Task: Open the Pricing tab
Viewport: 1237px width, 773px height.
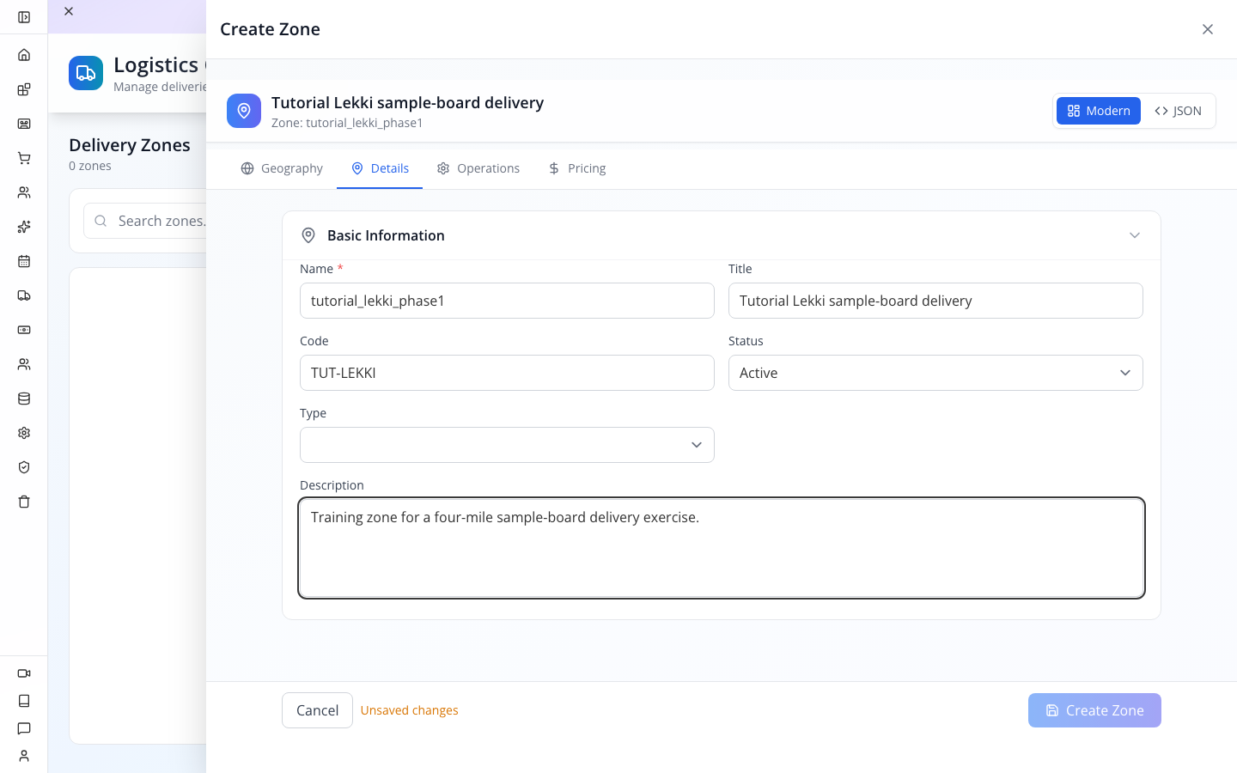Action: (577, 168)
